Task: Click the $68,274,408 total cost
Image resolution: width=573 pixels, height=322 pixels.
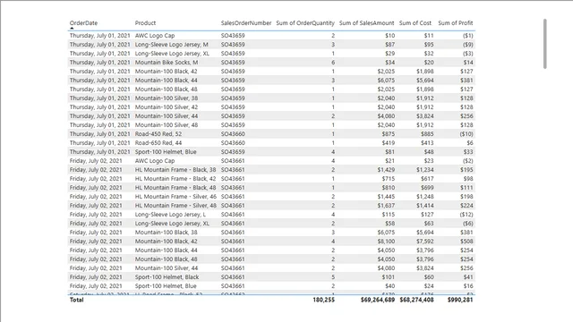Action: (x=416, y=300)
